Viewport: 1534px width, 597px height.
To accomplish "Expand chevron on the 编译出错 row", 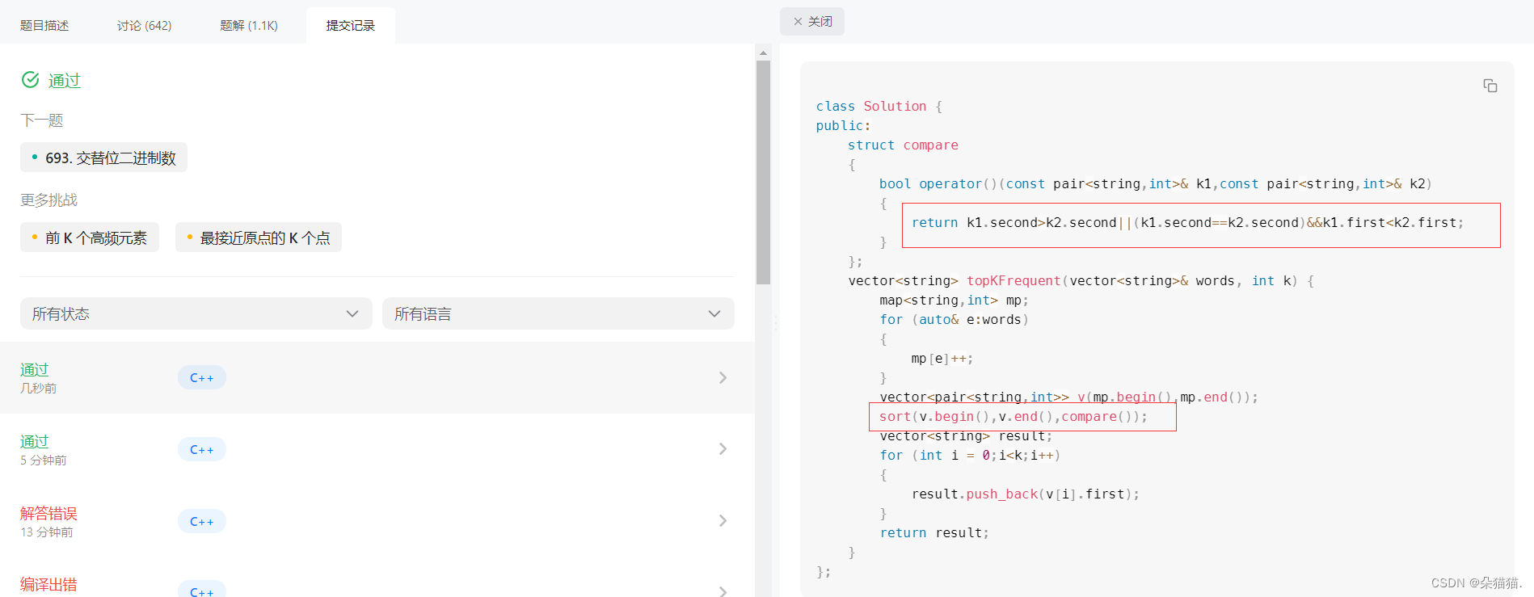I will click(723, 591).
